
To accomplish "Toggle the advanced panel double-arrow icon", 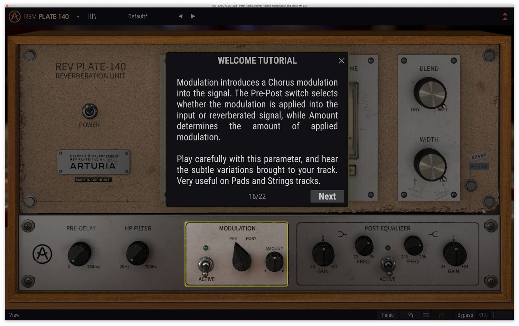I will (x=505, y=16).
